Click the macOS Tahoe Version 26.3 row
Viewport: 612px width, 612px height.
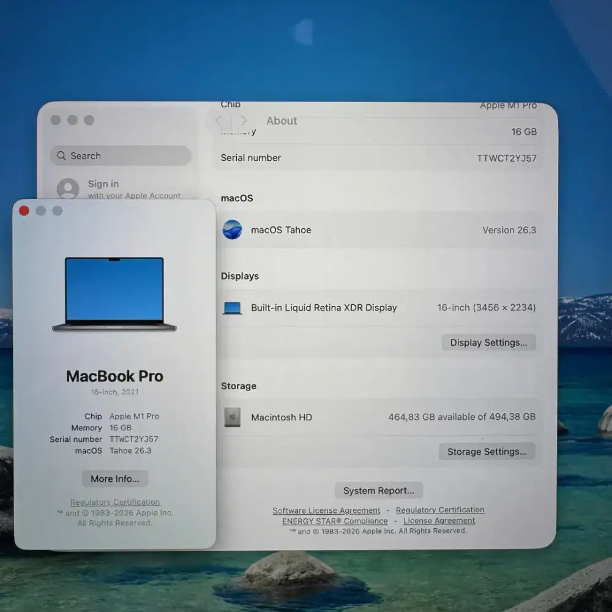point(379,231)
